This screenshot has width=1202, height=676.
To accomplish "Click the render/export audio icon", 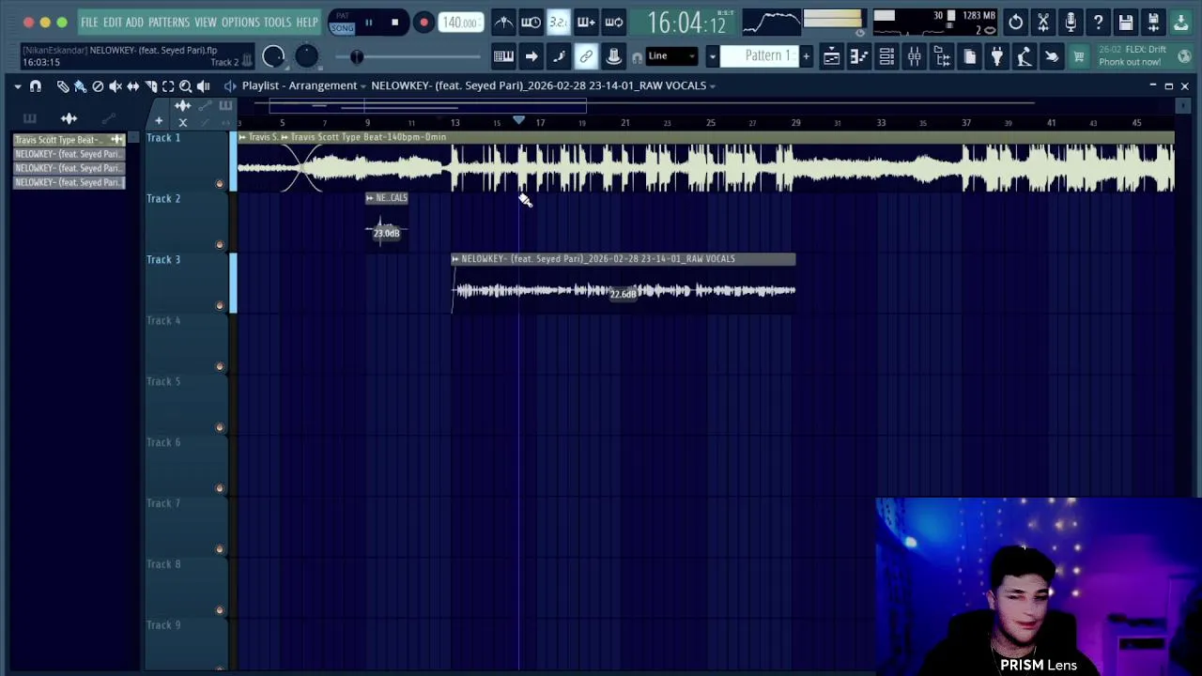I will coord(1153,23).
